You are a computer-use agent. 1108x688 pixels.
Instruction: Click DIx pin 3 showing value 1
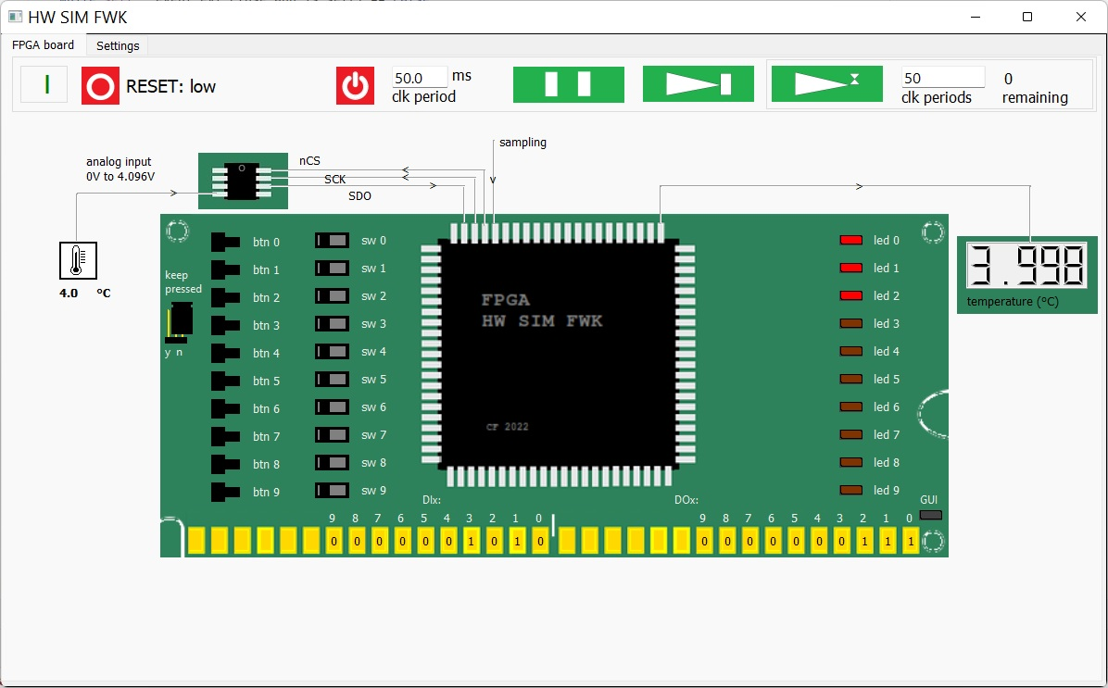click(x=472, y=541)
